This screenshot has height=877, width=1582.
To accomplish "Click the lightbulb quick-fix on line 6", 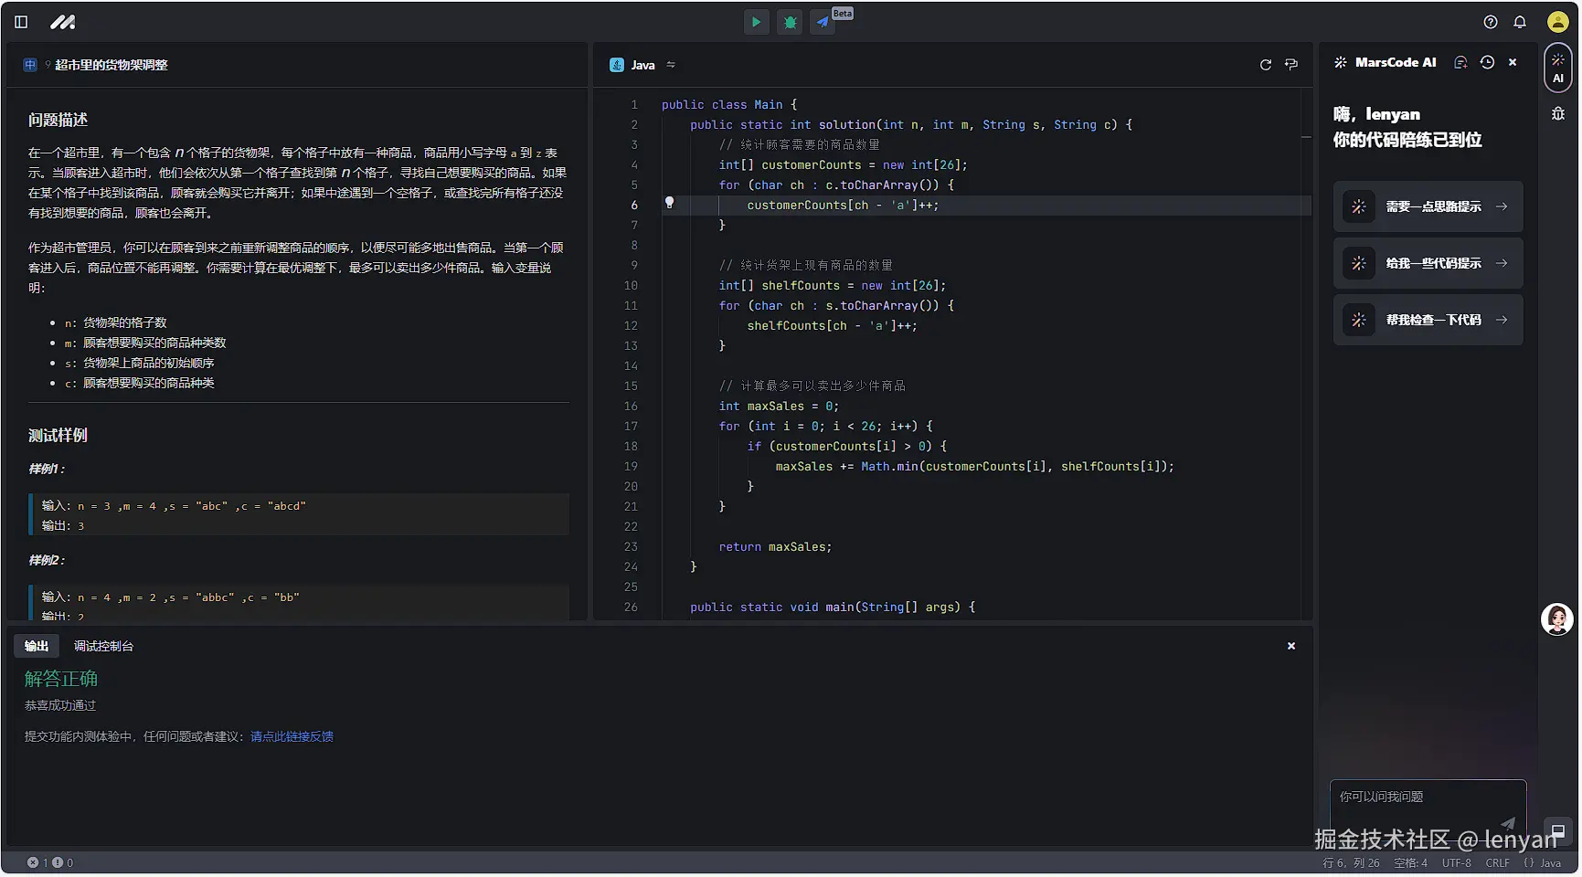I will point(669,203).
